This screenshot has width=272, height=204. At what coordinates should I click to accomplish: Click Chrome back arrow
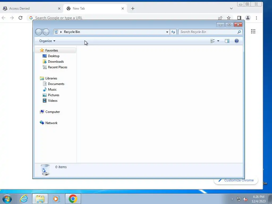tap(3, 18)
